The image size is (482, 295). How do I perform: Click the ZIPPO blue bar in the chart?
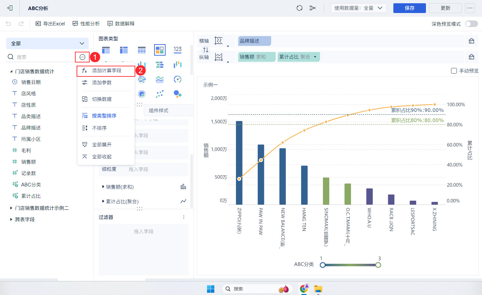[x=239, y=163]
